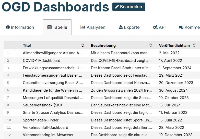Click description 'Dieses Dashboard listet Sport- un...'
200x139 pixels.
pyautogui.click(x=121, y=120)
